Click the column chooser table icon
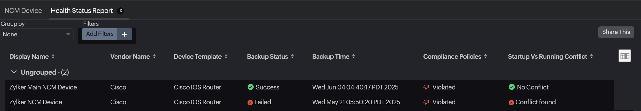 click(x=625, y=56)
